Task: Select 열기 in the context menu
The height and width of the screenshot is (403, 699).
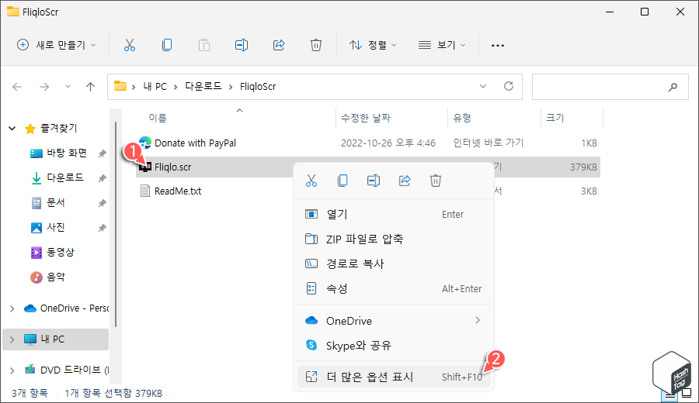Action: coord(393,215)
